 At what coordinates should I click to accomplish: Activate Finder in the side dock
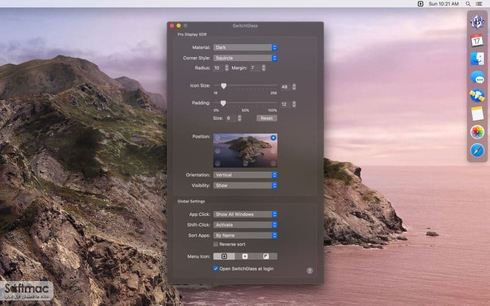point(477,59)
